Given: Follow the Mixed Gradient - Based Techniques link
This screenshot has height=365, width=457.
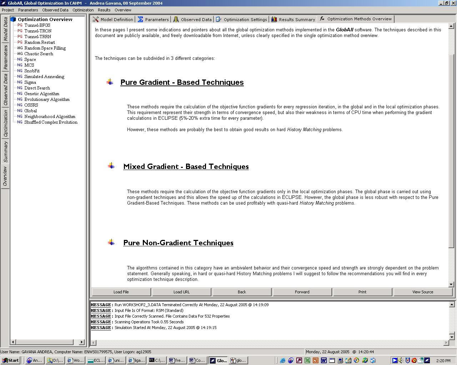Looking at the screenshot, I should (x=186, y=166).
